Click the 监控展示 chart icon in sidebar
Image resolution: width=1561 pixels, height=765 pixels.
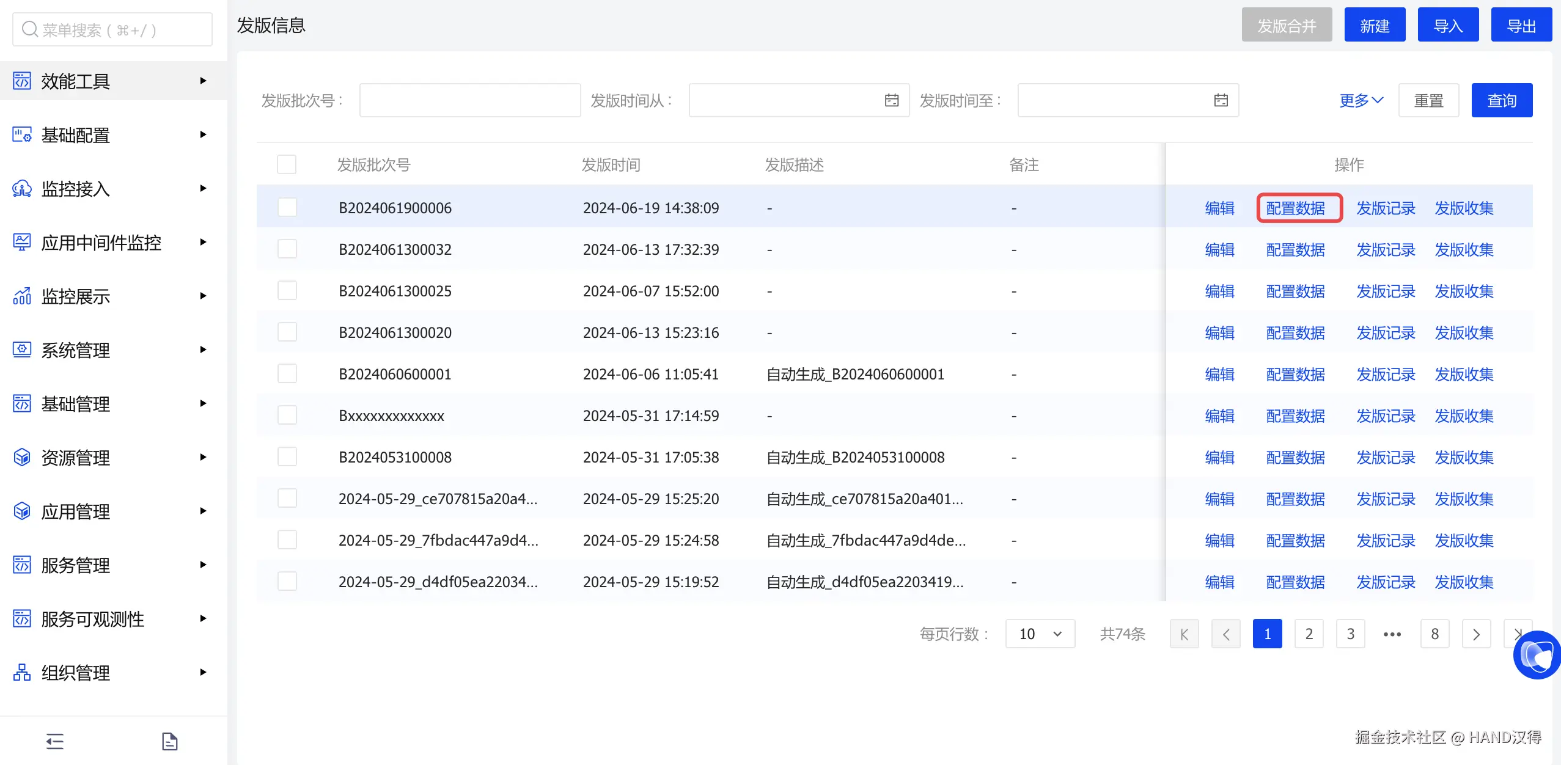pos(22,296)
